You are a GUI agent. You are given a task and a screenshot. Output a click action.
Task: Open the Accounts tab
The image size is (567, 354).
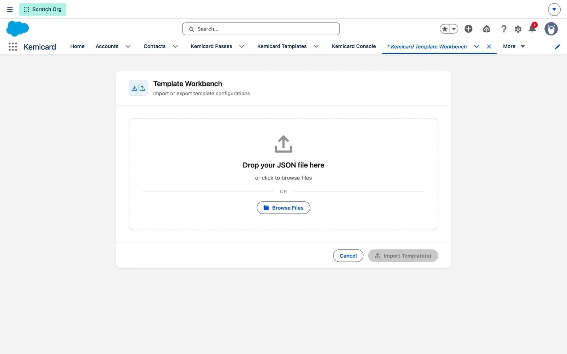107,46
